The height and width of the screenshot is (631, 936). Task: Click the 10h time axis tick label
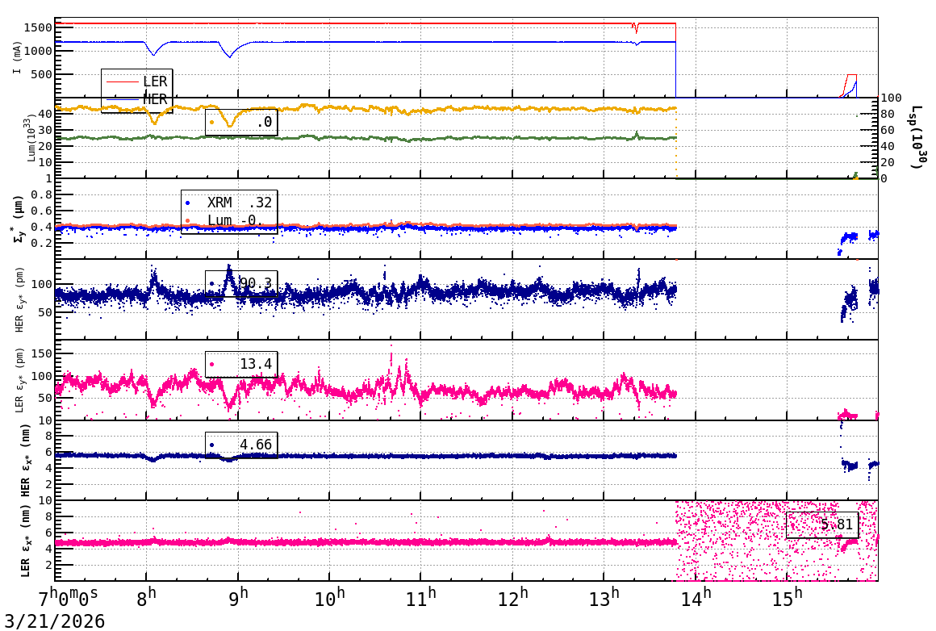329,597
